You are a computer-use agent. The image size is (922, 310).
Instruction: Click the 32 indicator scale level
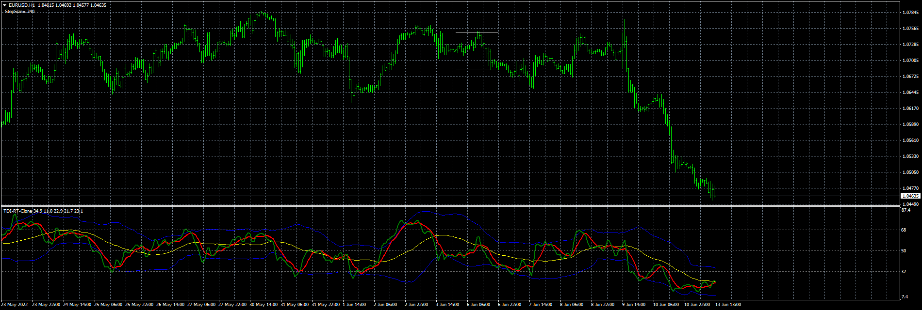tap(904, 272)
